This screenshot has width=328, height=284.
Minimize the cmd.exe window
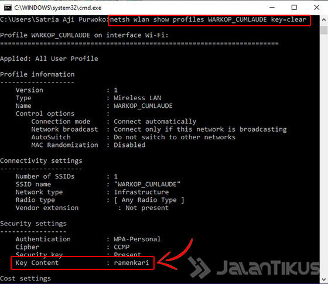click(272, 8)
